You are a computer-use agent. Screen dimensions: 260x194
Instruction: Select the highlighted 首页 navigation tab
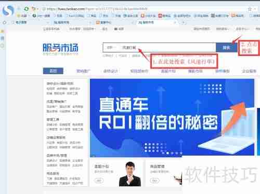[x=53, y=71]
